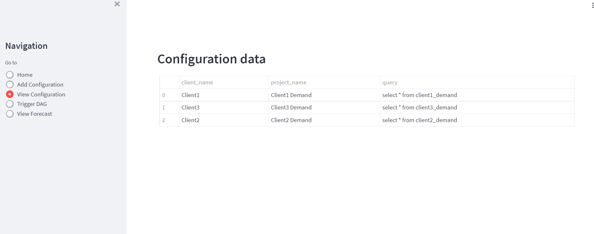Collapse the sidebar with the X icon
The height and width of the screenshot is (234, 594).
click(x=117, y=4)
